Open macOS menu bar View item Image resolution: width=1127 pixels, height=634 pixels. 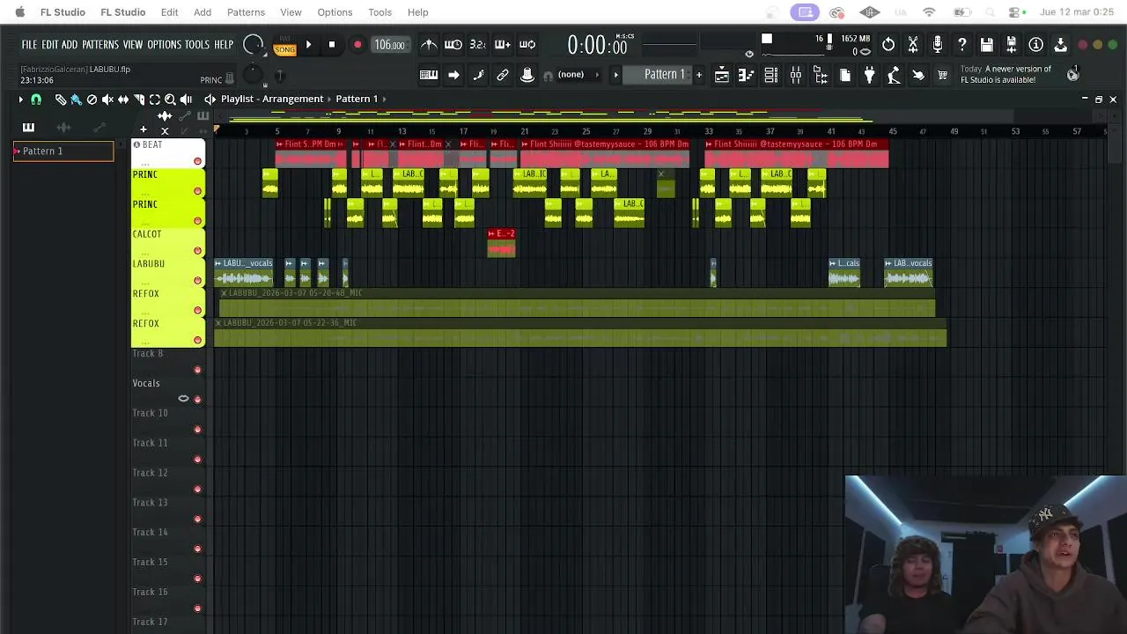pos(291,12)
